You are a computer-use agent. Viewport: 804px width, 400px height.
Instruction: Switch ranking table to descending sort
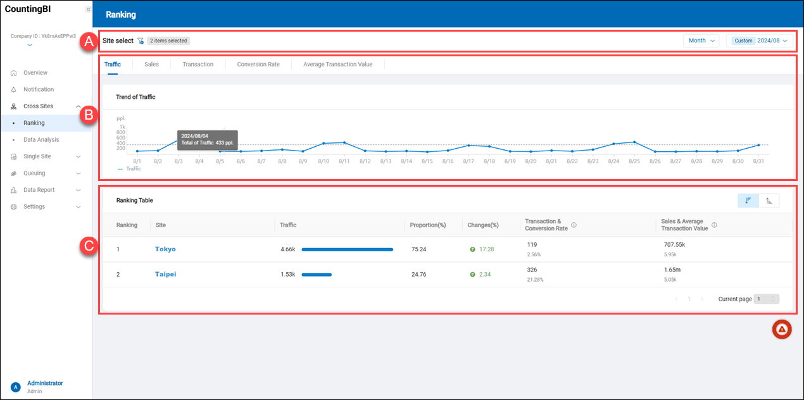(x=748, y=201)
